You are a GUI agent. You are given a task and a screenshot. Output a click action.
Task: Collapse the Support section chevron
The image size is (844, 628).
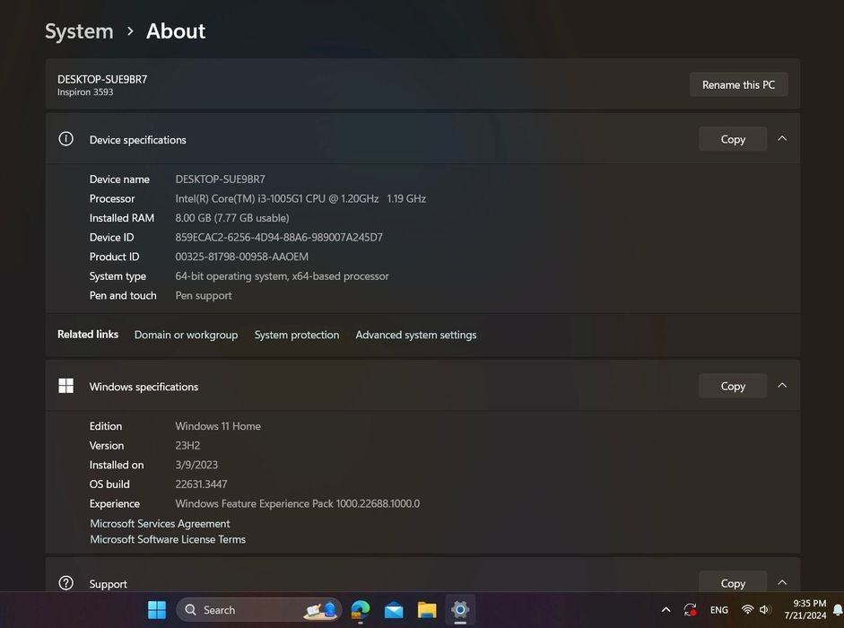(x=782, y=583)
